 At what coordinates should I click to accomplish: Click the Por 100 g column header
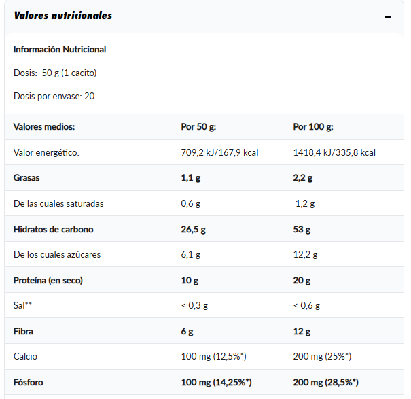point(313,126)
